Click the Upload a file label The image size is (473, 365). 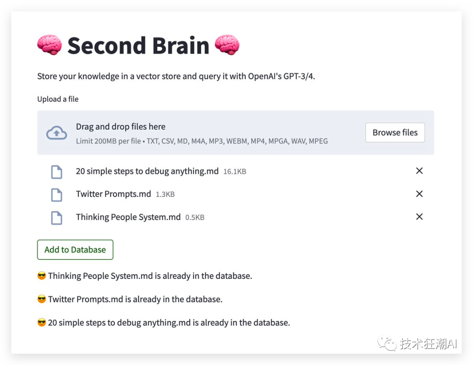(58, 99)
